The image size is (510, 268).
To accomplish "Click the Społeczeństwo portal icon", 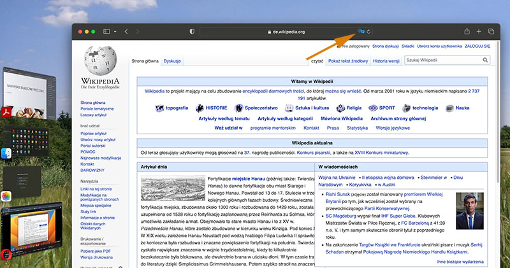I will pos(238,108).
